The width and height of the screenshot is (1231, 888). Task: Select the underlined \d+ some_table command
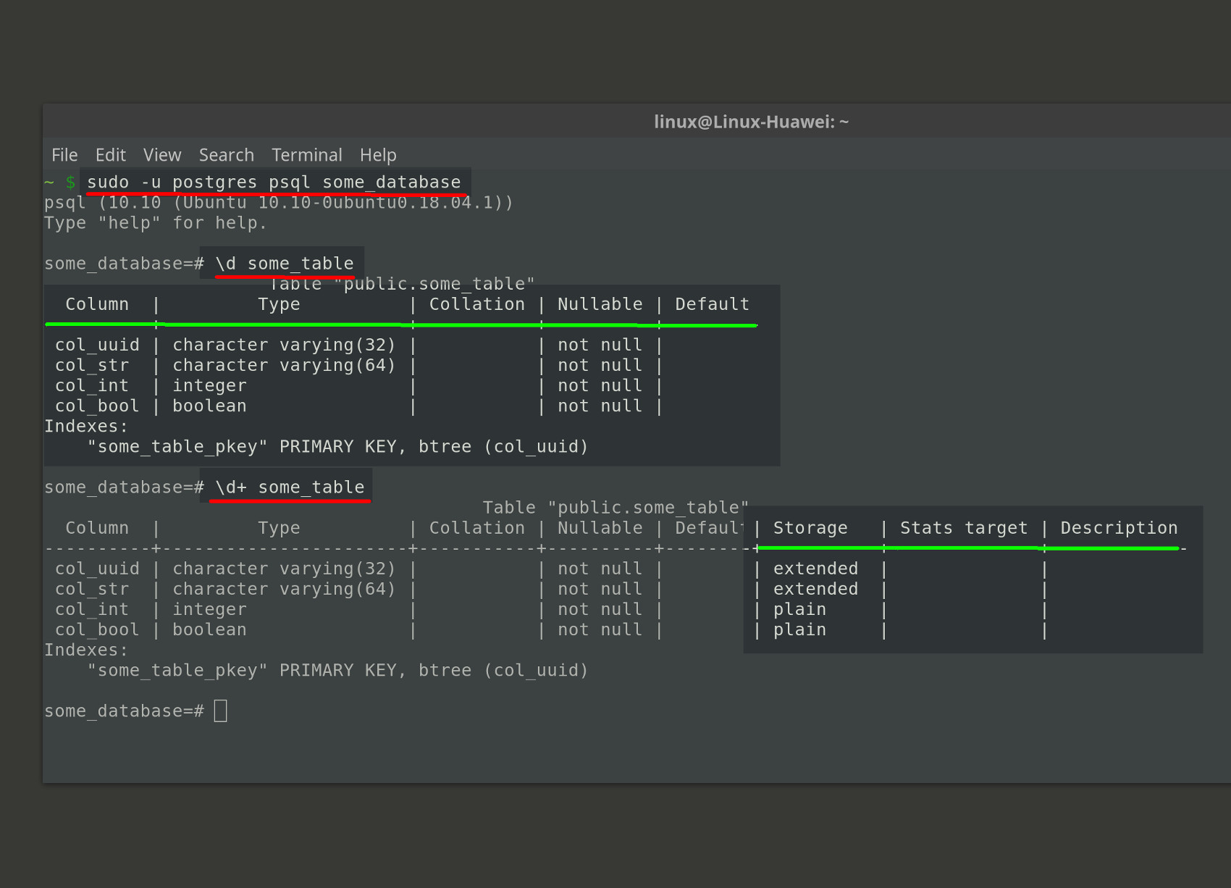288,487
